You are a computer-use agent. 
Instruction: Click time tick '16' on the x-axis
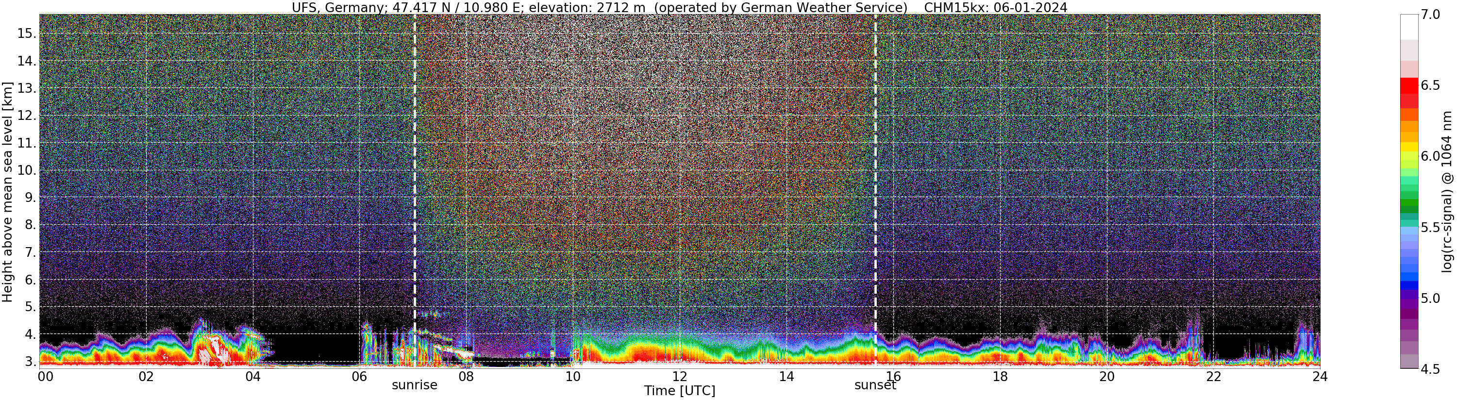pyautogui.click(x=893, y=376)
